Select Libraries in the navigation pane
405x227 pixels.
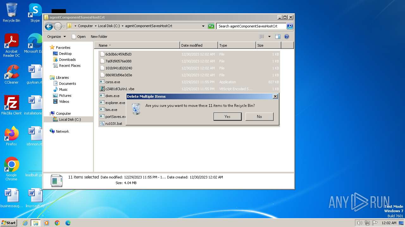pos(62,78)
